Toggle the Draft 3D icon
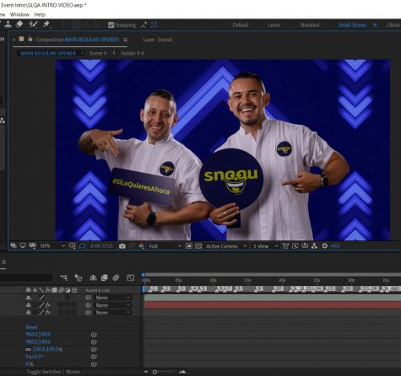401x376 pixels. (x=79, y=278)
